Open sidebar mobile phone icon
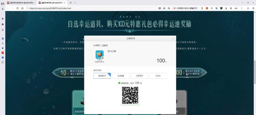The height and width of the screenshot is (115, 256). [3, 30]
